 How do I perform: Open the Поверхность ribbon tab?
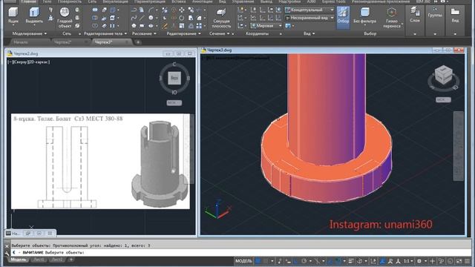[x=70, y=1]
